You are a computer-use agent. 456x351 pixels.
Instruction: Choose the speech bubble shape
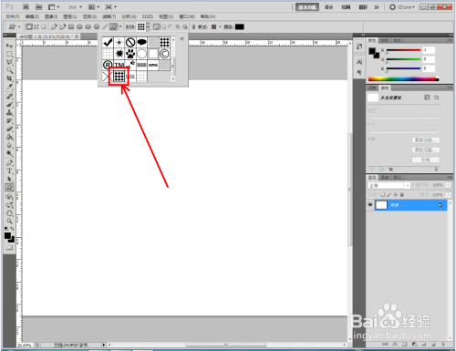pyautogui.click(x=141, y=42)
